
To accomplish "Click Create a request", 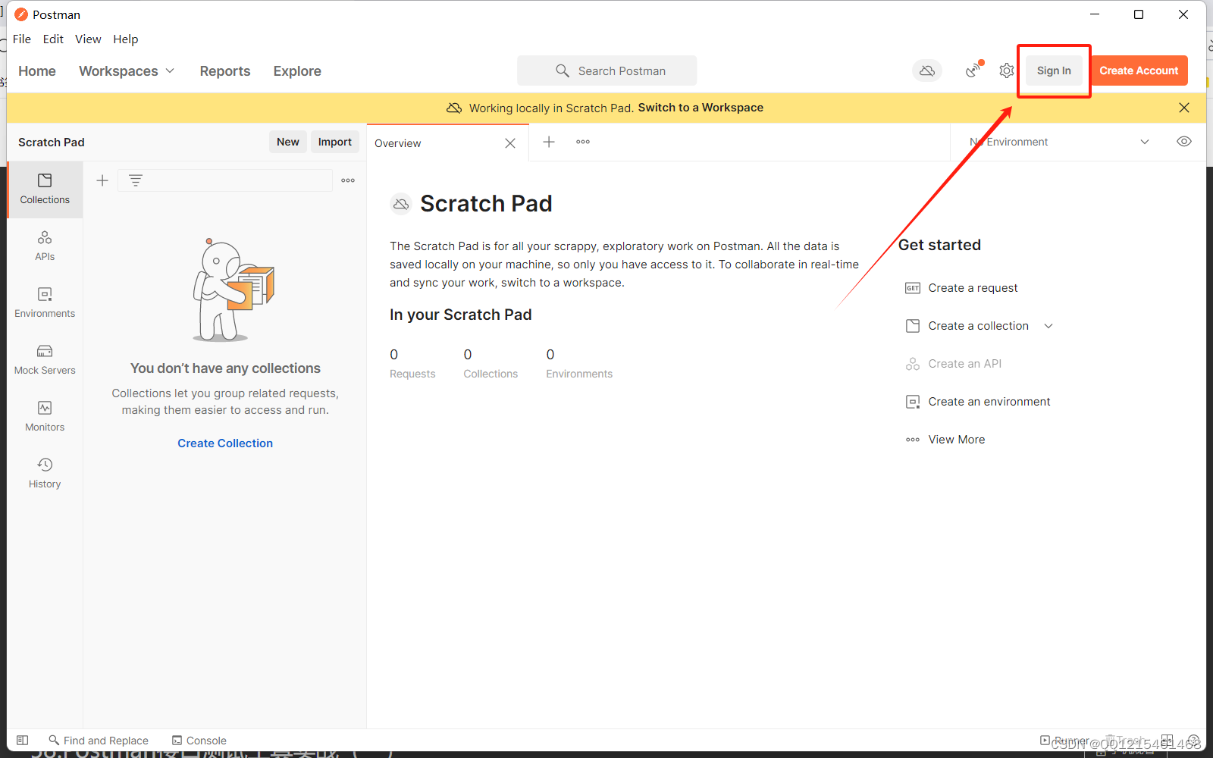I will (973, 288).
